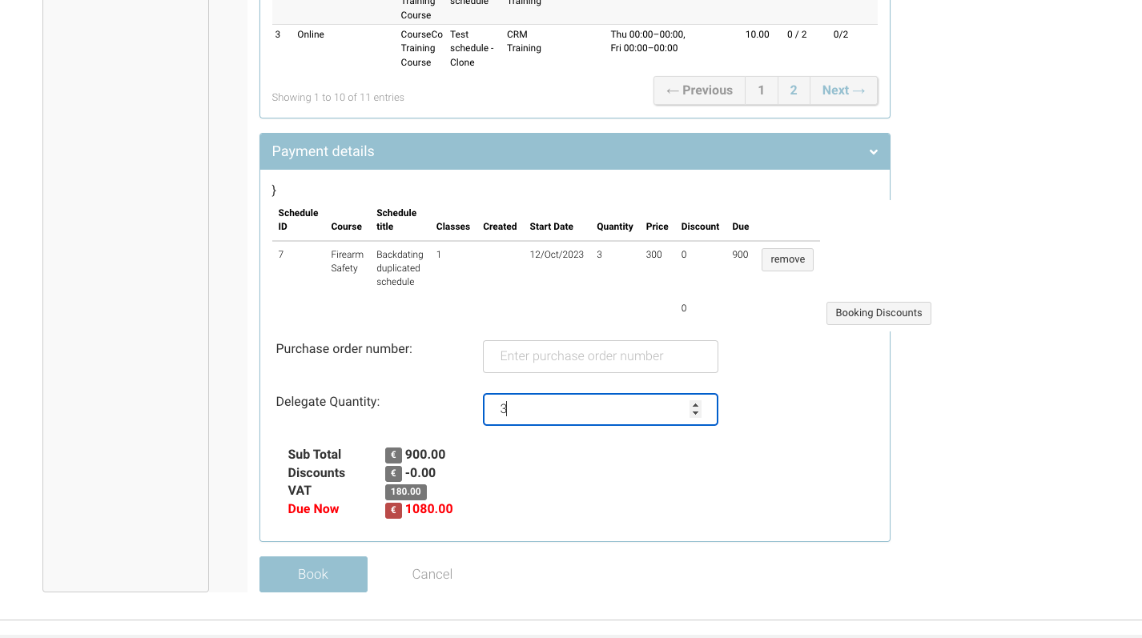This screenshot has height=638, width=1142.
Task: Click the red euro icon beside Due Now
Action: (x=393, y=510)
